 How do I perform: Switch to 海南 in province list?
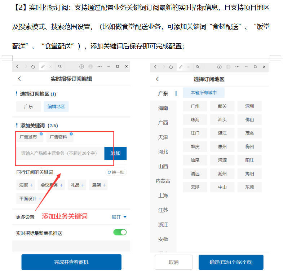[x=163, y=108]
